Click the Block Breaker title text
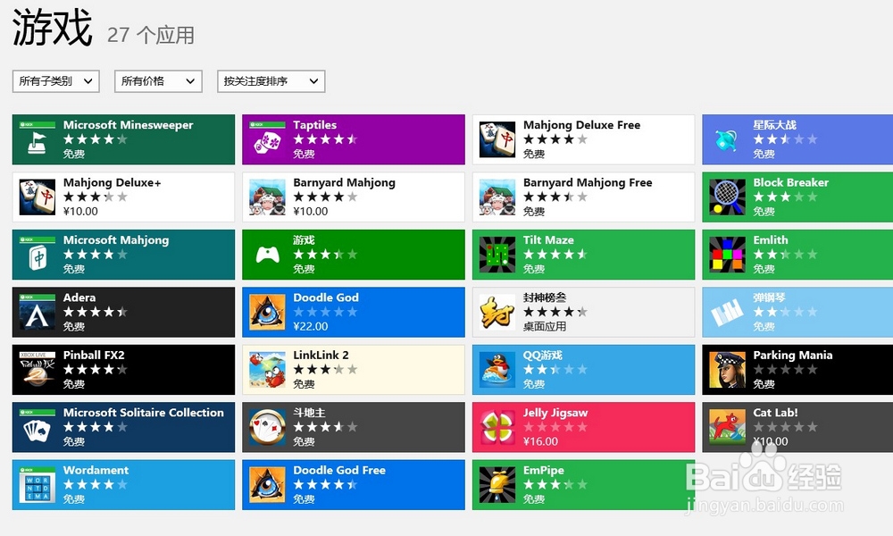 (791, 182)
